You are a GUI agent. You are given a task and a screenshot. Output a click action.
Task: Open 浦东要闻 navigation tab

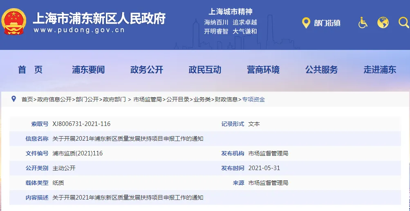coord(88,70)
